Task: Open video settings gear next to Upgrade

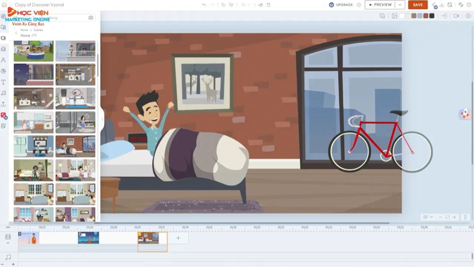Action: coord(359,5)
